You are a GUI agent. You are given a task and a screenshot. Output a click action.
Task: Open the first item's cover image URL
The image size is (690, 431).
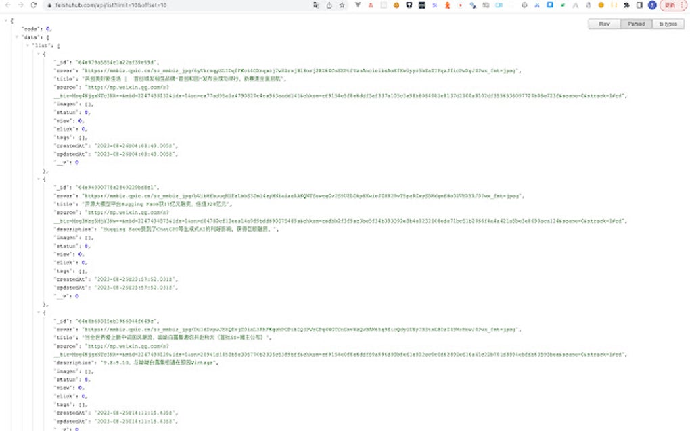[300, 70]
